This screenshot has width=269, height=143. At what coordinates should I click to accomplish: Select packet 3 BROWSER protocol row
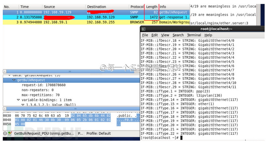point(96,22)
